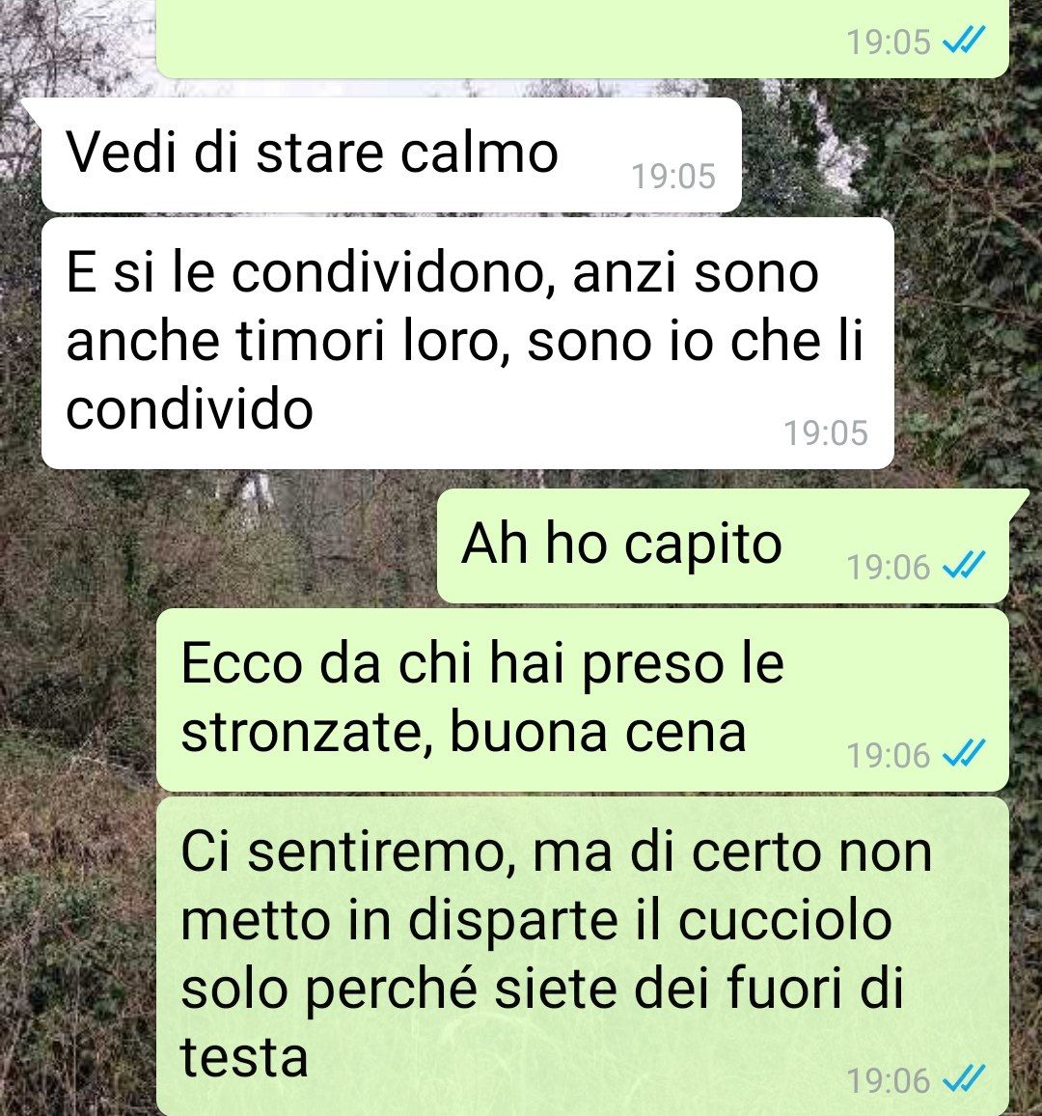This screenshot has height=1116, width=1042.
Task: Tap chat wallpaper left of 'Ah ho capito'
Action: [213, 545]
